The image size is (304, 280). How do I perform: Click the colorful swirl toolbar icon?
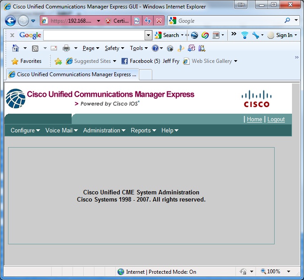tap(205, 35)
